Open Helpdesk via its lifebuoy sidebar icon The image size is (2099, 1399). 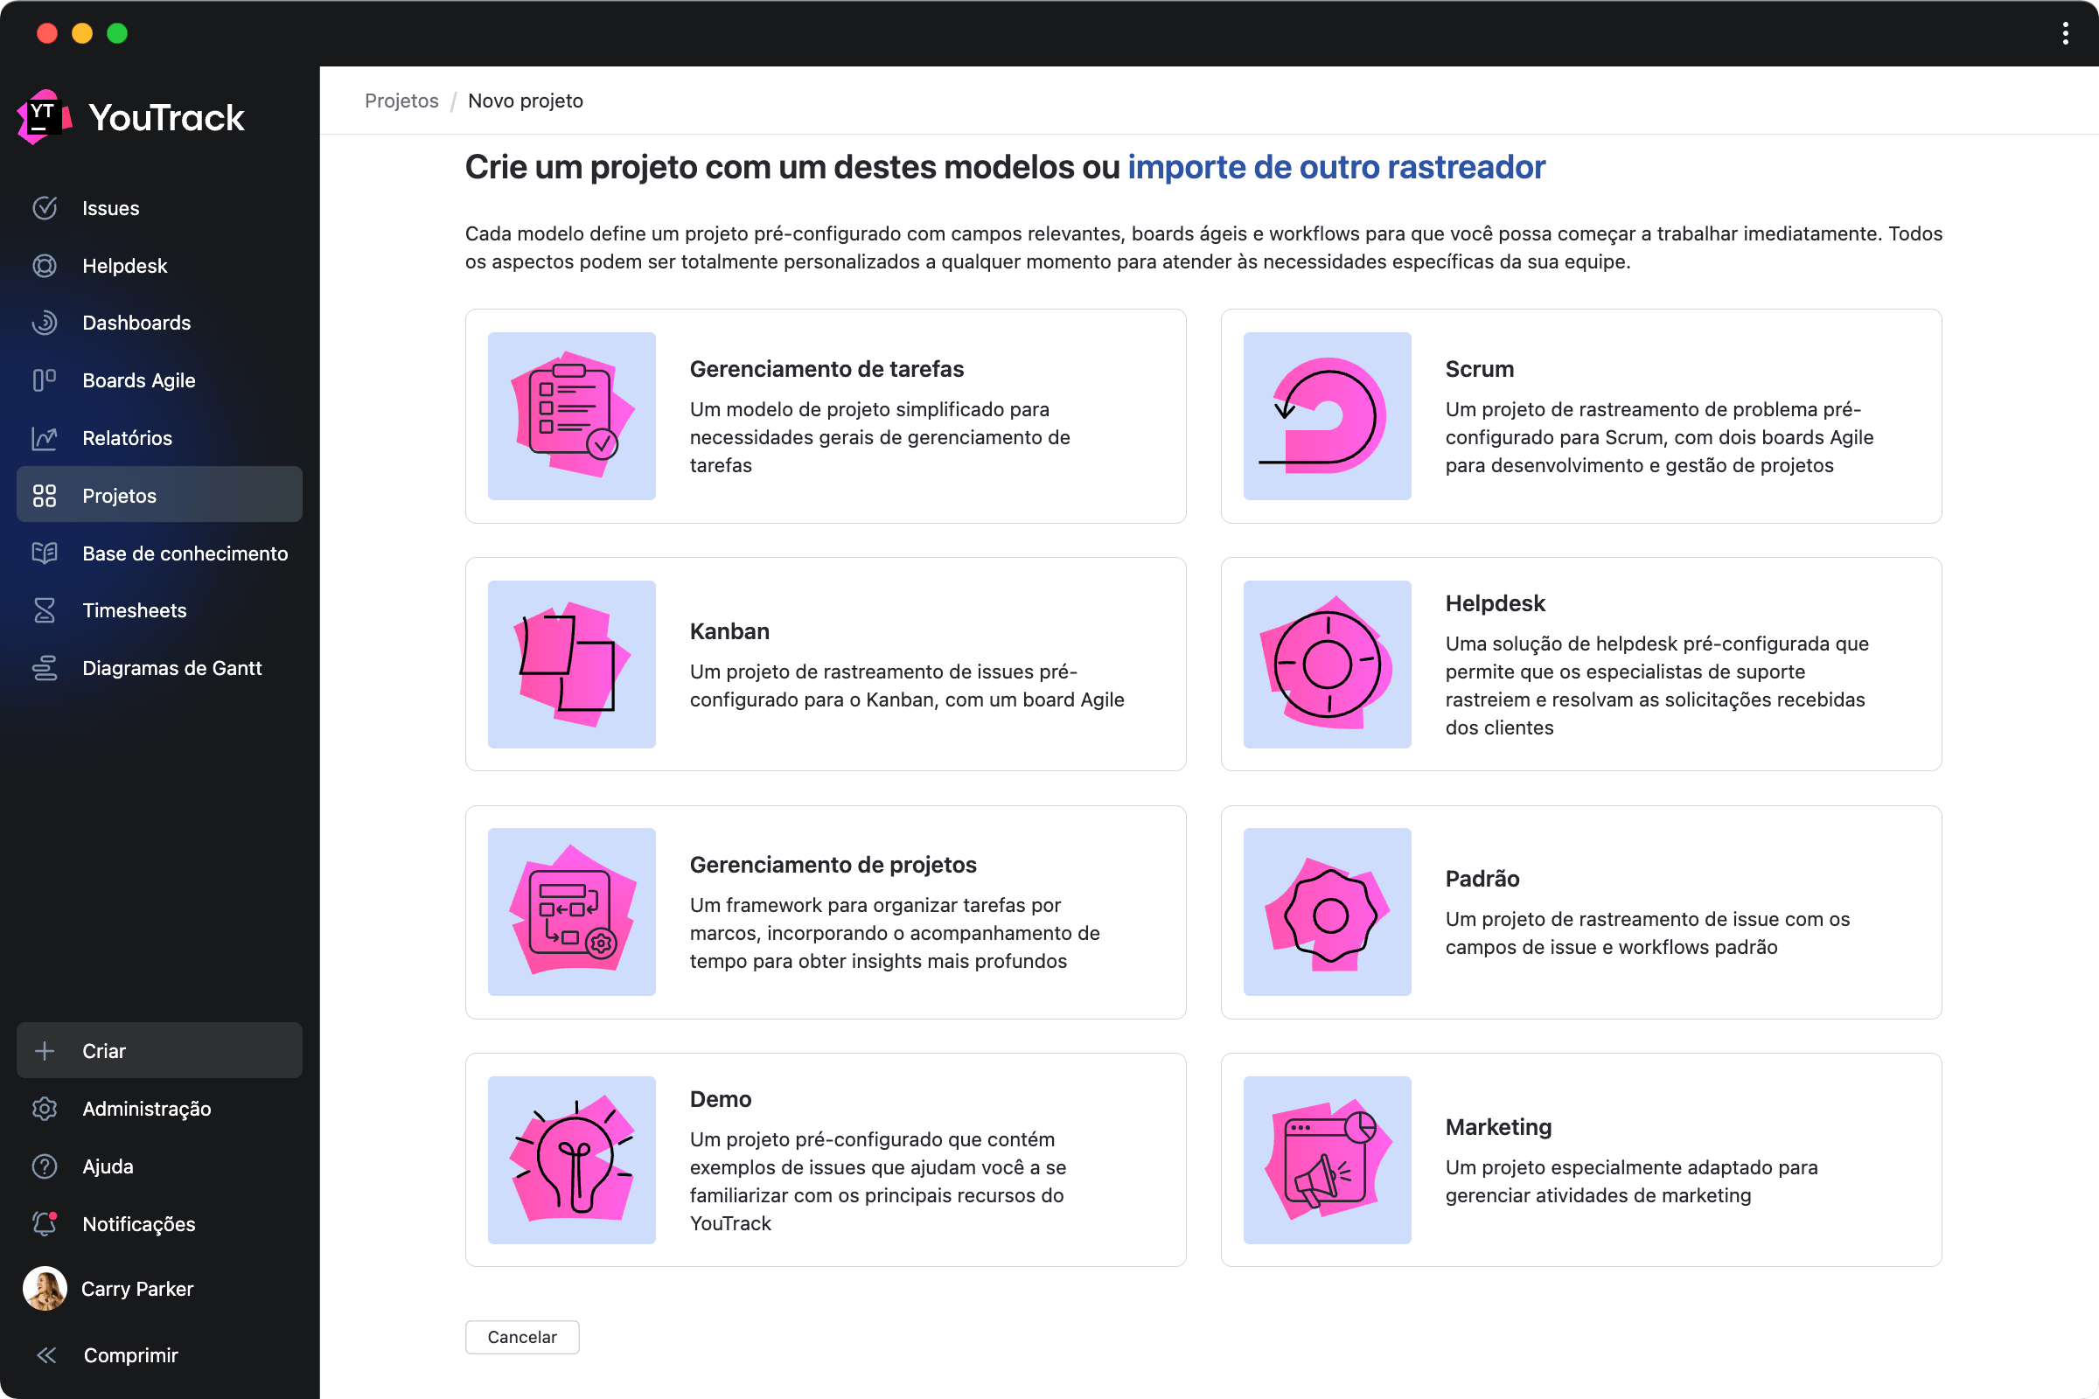click(45, 266)
